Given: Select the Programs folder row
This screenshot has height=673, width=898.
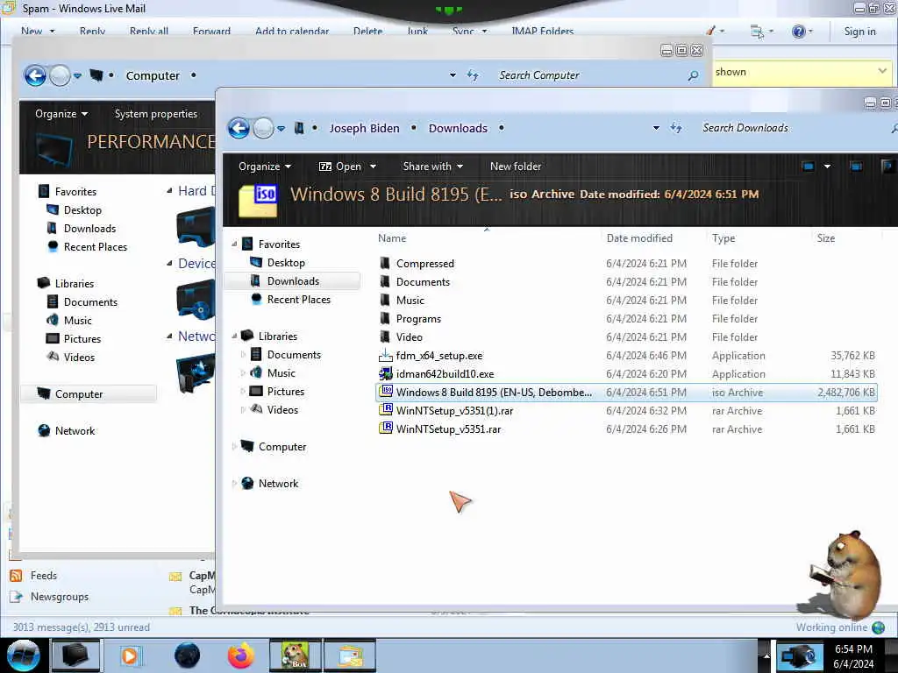Looking at the screenshot, I should point(626,319).
